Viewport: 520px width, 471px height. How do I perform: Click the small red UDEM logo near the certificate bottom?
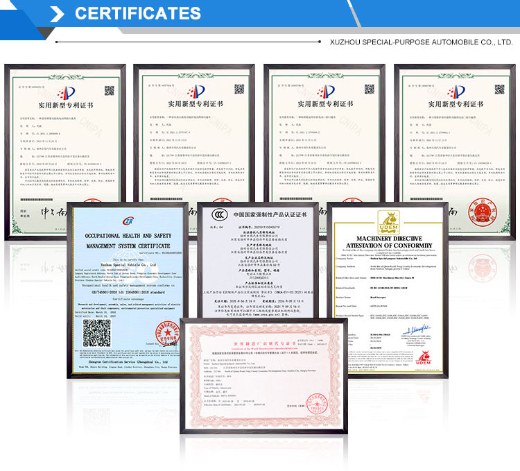[x=423, y=358]
